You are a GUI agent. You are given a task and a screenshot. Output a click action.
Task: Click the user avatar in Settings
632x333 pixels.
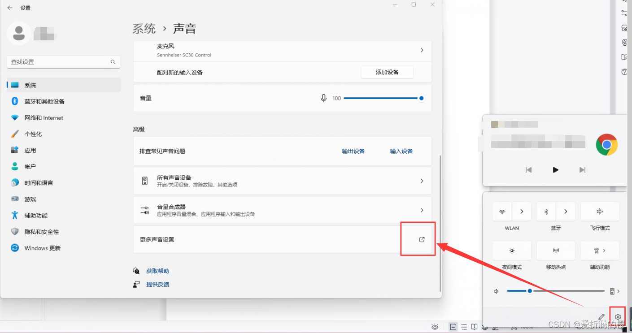19,33
